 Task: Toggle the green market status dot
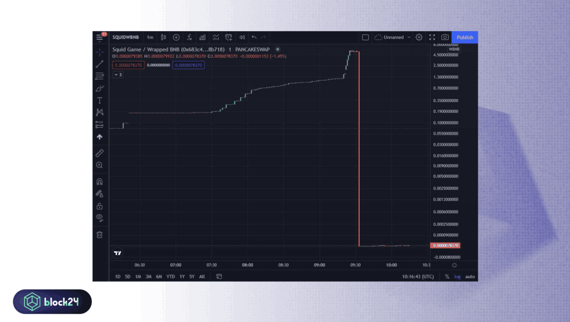tap(278, 49)
